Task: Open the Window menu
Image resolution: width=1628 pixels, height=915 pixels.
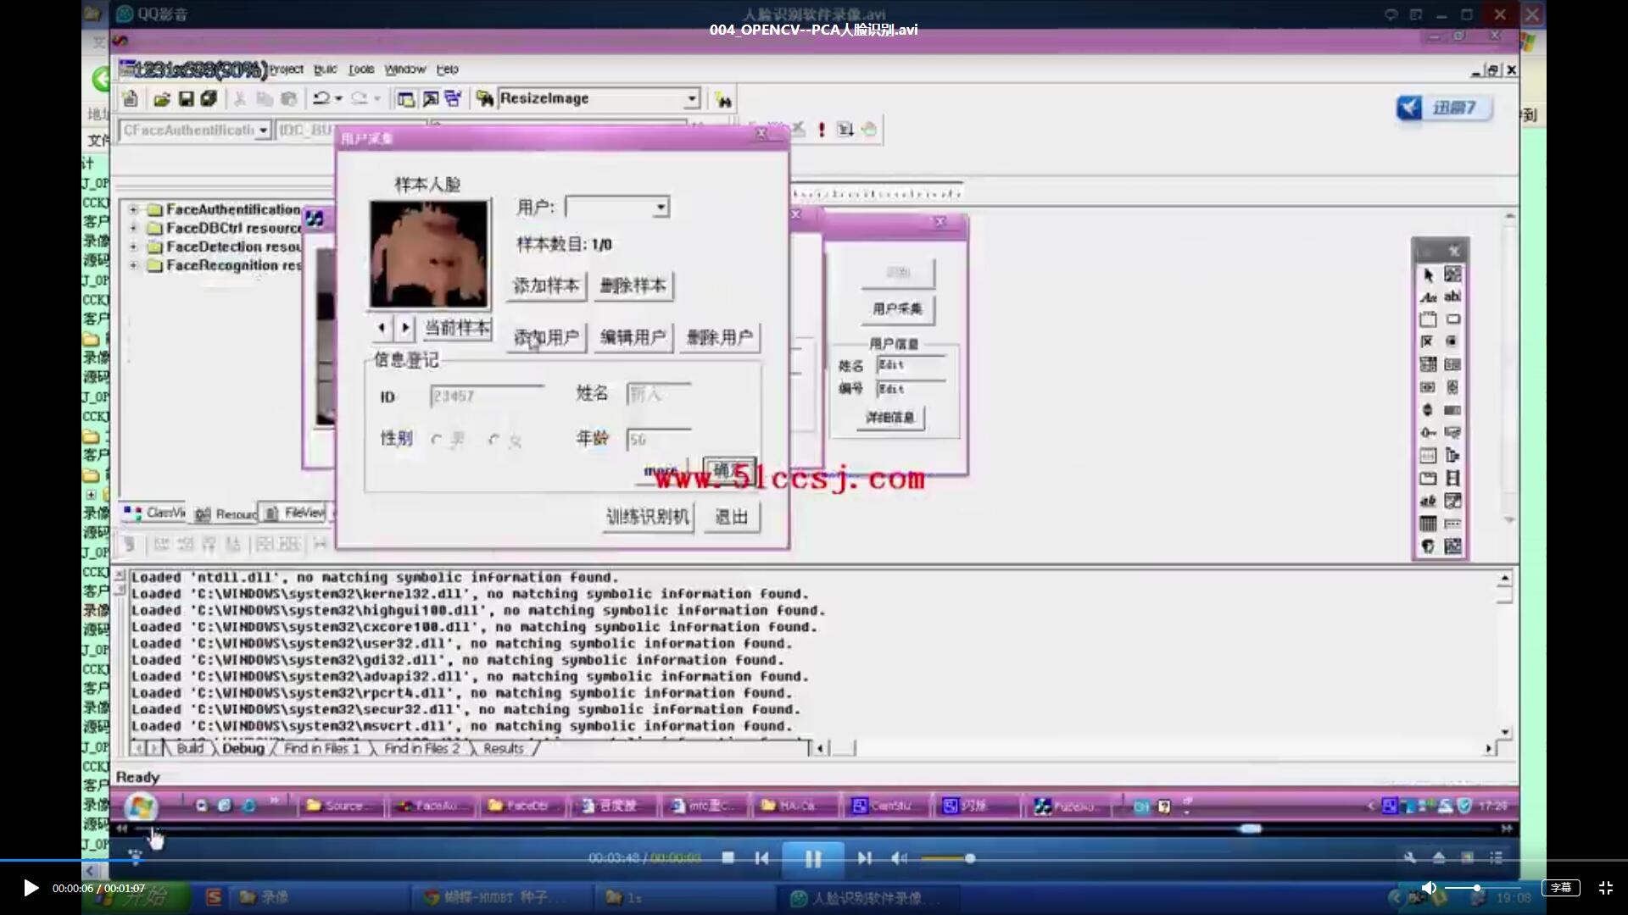Action: click(404, 69)
